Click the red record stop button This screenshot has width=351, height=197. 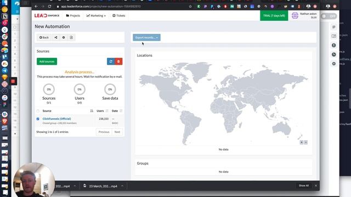(x=13, y=82)
